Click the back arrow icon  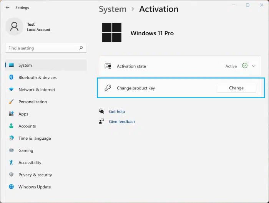[8, 8]
